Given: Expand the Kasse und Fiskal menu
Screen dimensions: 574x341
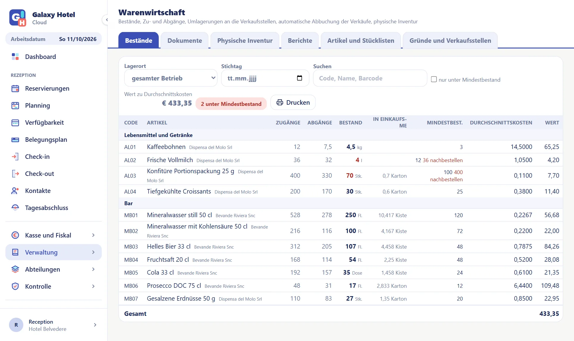Looking at the screenshot, I should click(54, 235).
